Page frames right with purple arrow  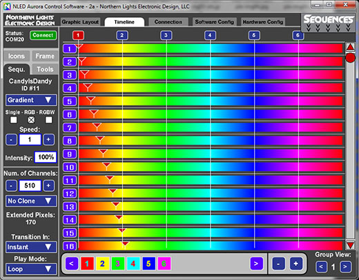point(256,263)
